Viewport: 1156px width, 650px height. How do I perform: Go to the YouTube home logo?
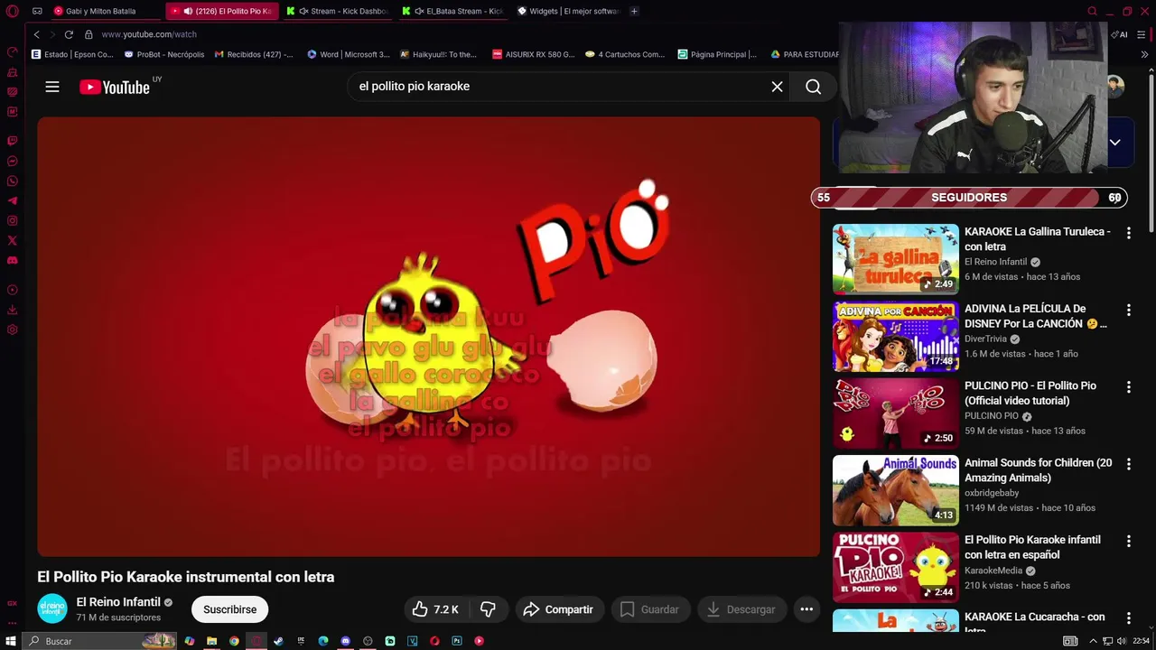click(115, 87)
